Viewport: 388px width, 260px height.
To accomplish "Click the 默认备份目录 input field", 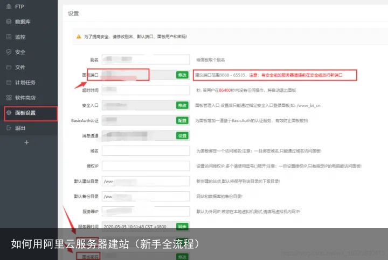I will click(x=145, y=197).
